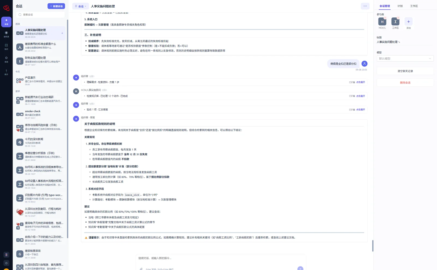
Task: Click the pencil edit icon beside the title
Action: [399, 42]
